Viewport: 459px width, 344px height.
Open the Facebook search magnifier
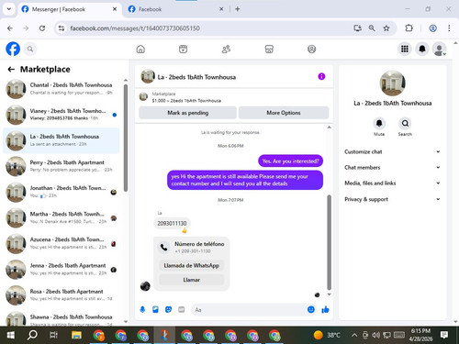pyautogui.click(x=30, y=49)
